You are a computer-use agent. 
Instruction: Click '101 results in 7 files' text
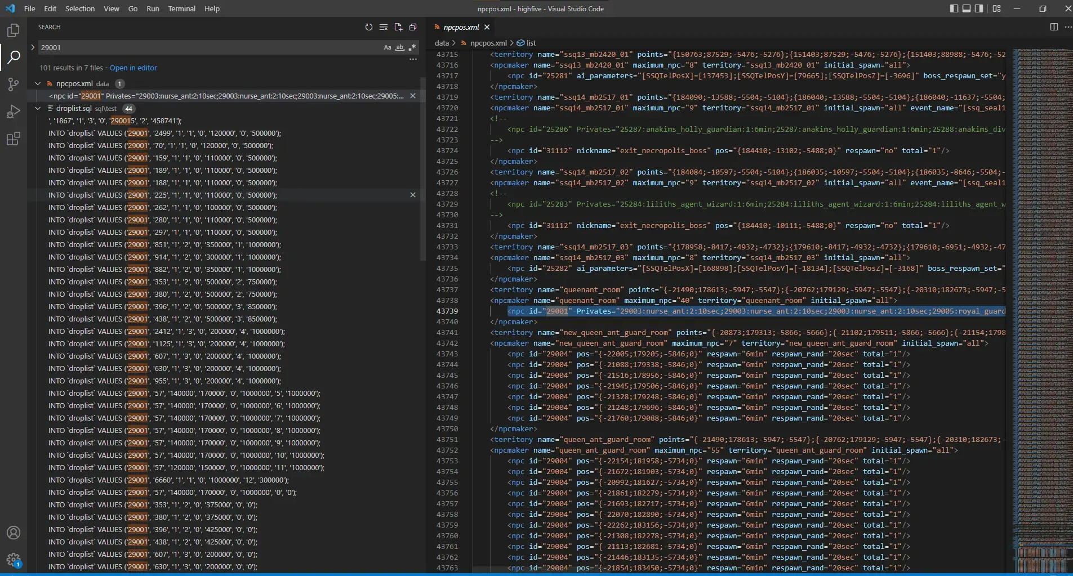[71, 68]
